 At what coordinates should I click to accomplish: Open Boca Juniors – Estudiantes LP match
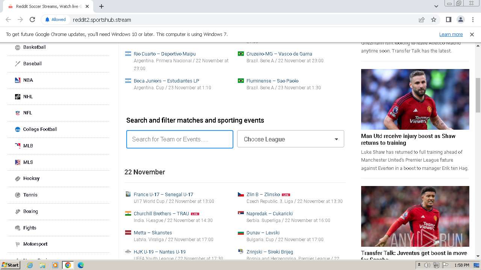click(x=166, y=81)
